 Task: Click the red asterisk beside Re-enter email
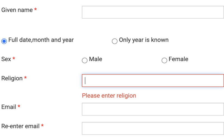(x=42, y=126)
